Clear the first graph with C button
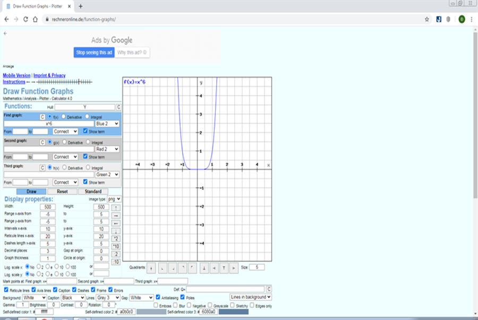 click(x=42, y=116)
